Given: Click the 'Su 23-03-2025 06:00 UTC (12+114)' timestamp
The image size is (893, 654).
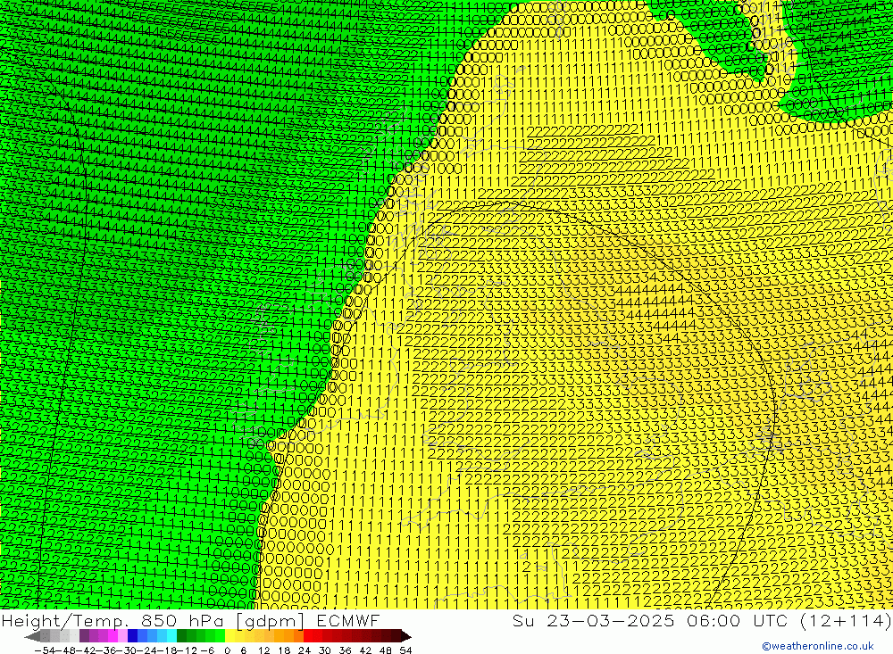Looking at the screenshot, I should tap(702, 620).
